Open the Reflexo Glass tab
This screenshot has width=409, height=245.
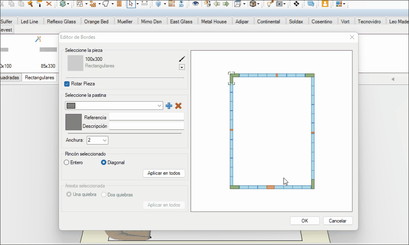click(x=61, y=22)
